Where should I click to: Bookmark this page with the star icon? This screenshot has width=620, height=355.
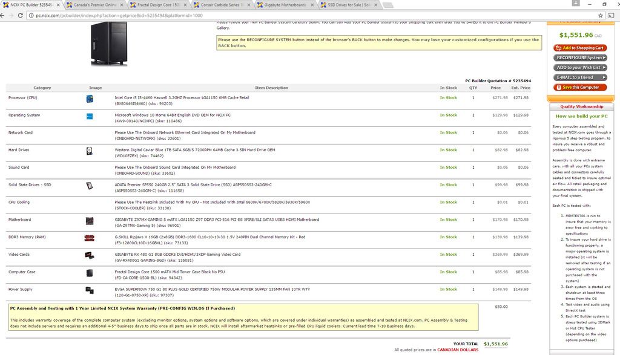[602, 15]
